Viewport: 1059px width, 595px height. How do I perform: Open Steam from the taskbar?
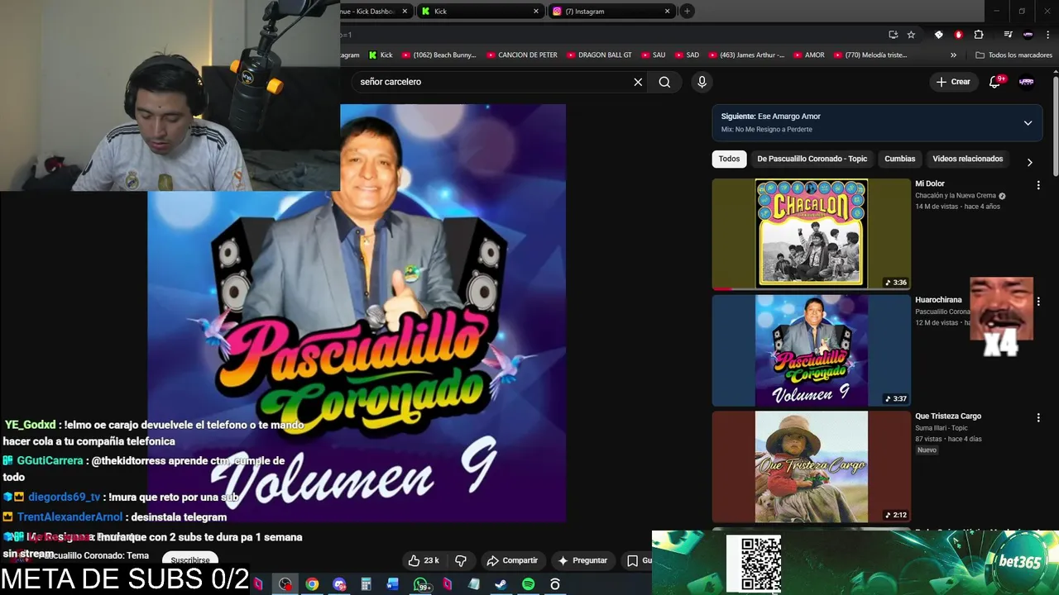click(x=501, y=584)
